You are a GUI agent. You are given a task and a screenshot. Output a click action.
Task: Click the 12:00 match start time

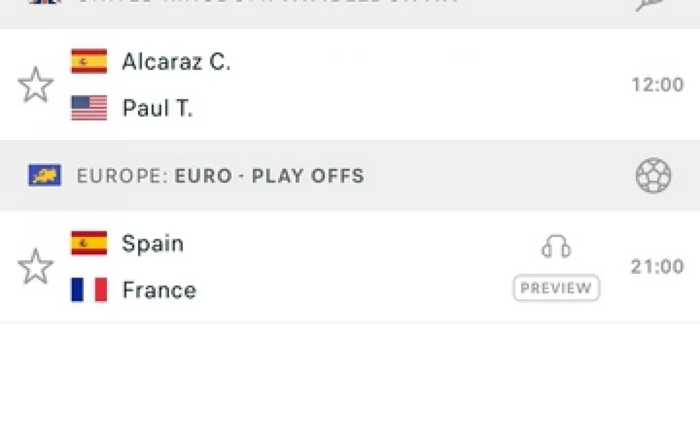(657, 85)
